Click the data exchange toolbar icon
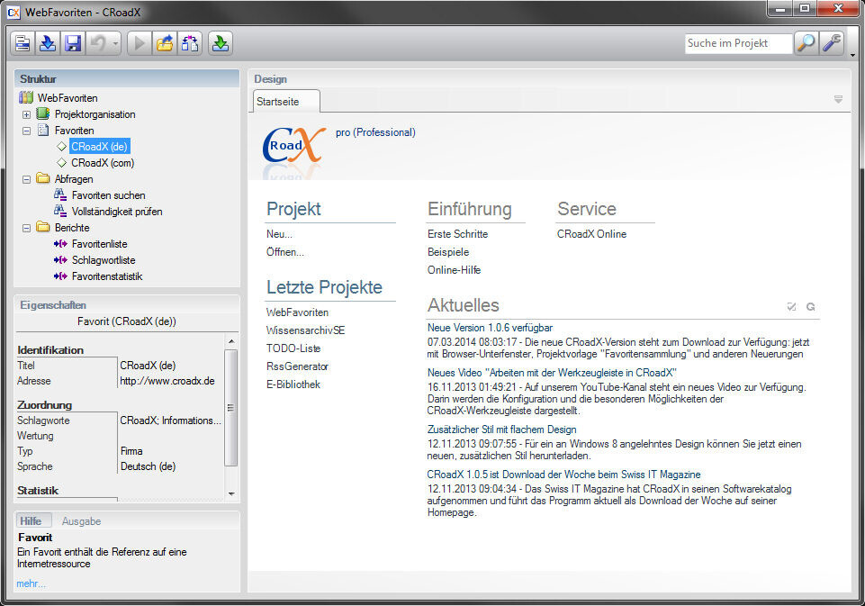865x606 pixels. click(x=190, y=43)
